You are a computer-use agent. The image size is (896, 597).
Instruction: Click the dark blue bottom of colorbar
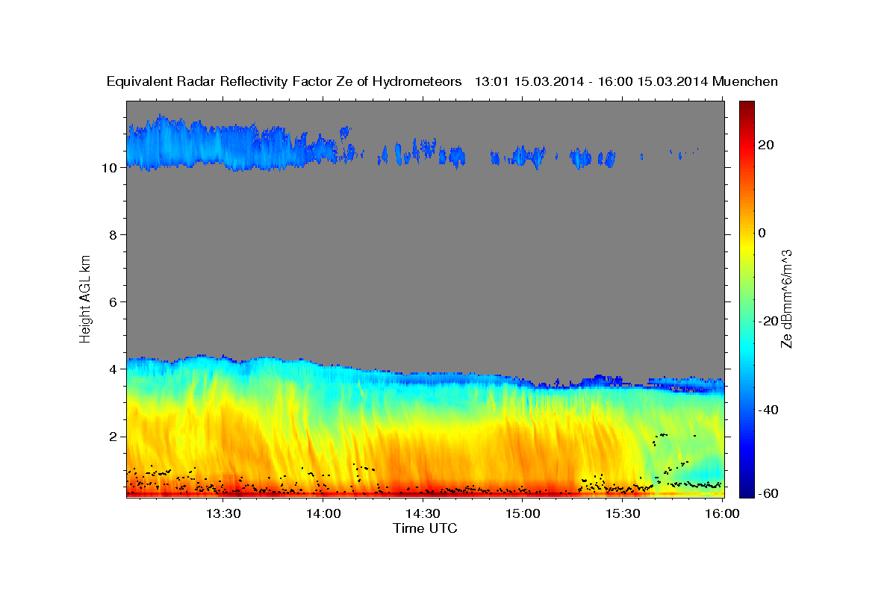coord(746,490)
